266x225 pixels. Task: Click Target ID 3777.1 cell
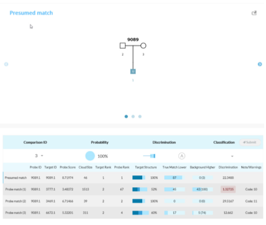click(51, 189)
